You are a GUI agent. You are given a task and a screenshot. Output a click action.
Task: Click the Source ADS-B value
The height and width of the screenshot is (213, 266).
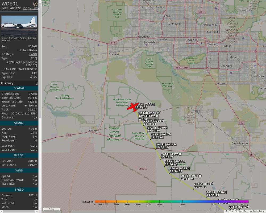[33, 129]
